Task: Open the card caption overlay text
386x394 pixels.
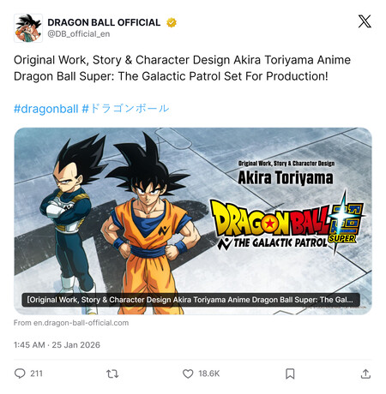Action: pyautogui.click(x=190, y=300)
